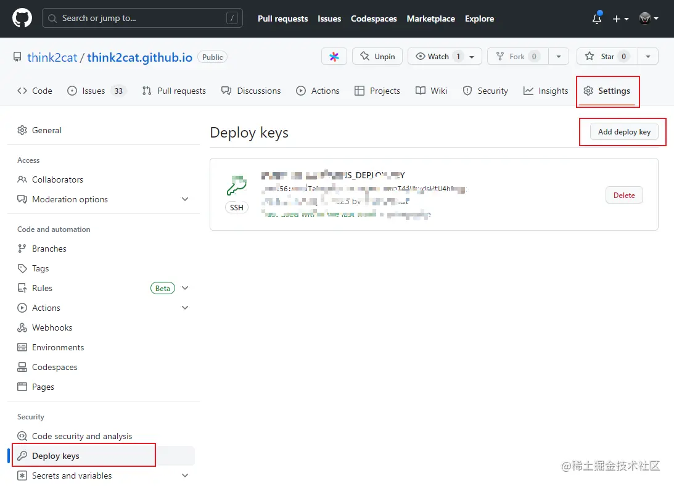
Task: Click the repository book icon beside think2cat
Action: [x=17, y=57]
